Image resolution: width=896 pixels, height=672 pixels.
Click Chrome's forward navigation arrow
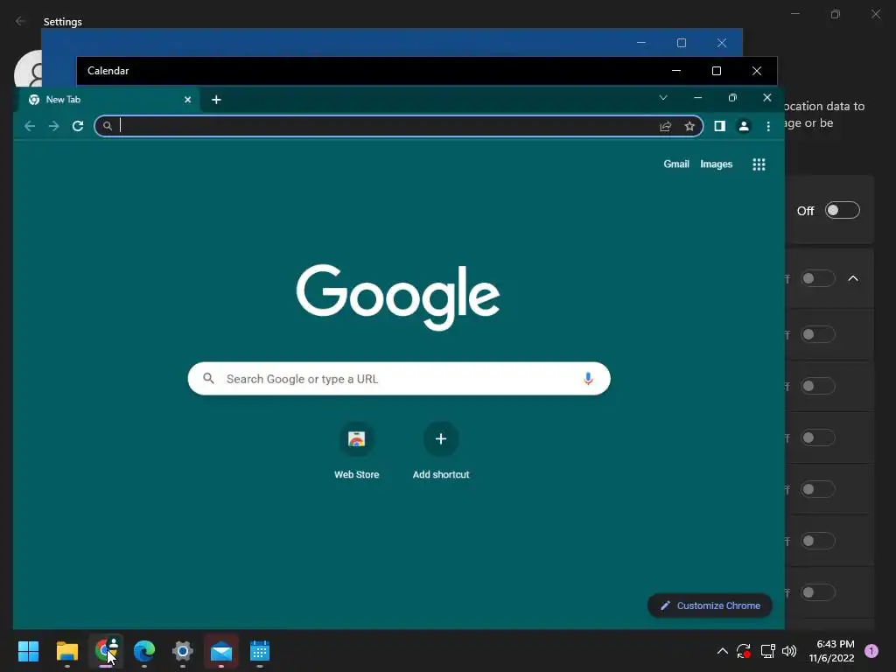tap(53, 126)
